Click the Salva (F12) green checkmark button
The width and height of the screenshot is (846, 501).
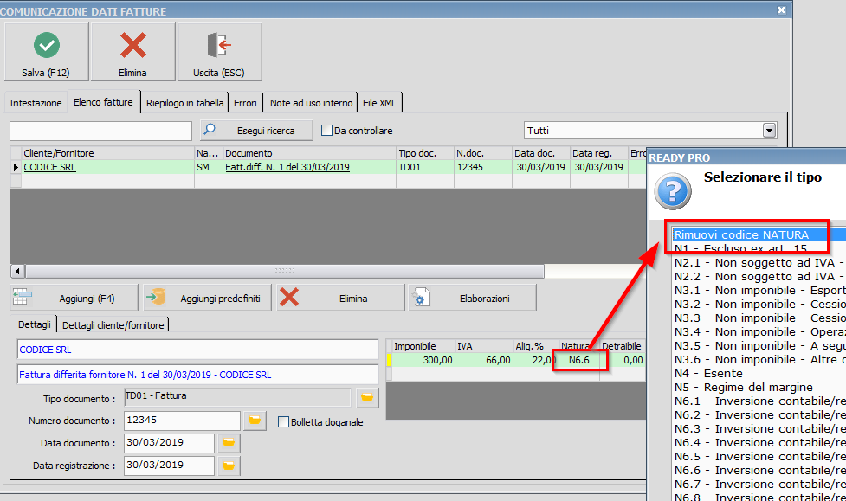click(47, 52)
